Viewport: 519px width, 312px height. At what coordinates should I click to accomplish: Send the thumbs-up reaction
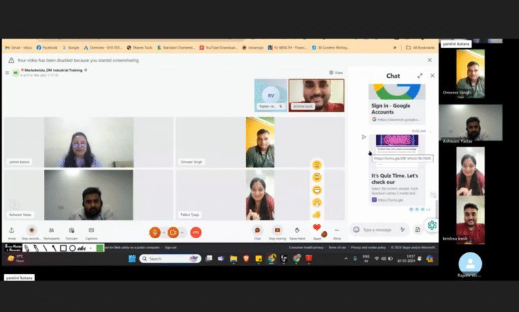(x=317, y=215)
